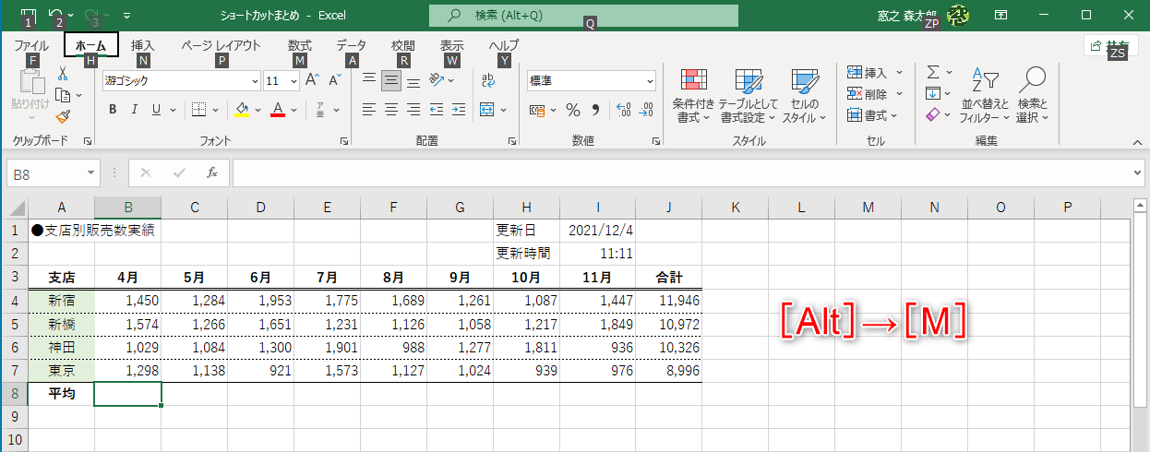Open number format dropdown 標準
The width and height of the screenshot is (1150, 452).
650,81
